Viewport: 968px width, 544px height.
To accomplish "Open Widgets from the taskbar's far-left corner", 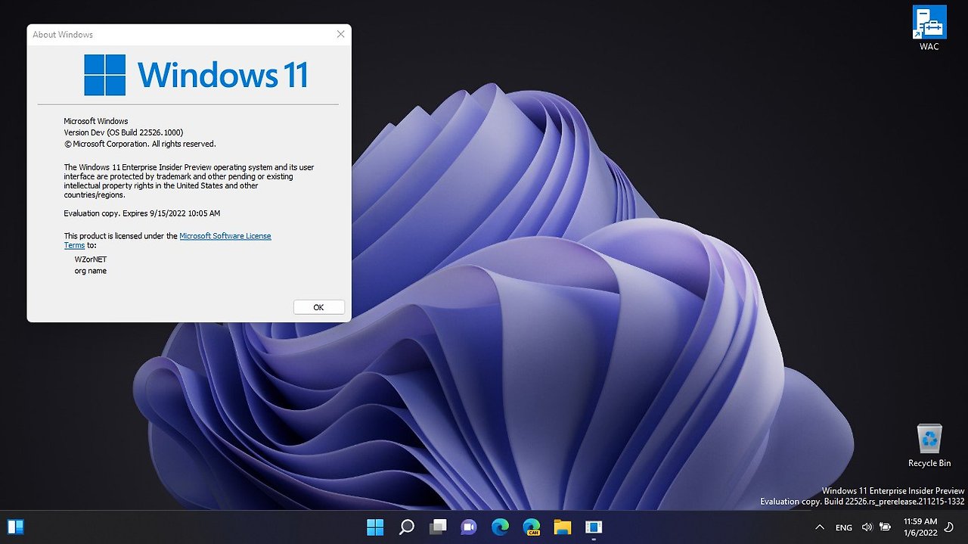I will point(15,527).
